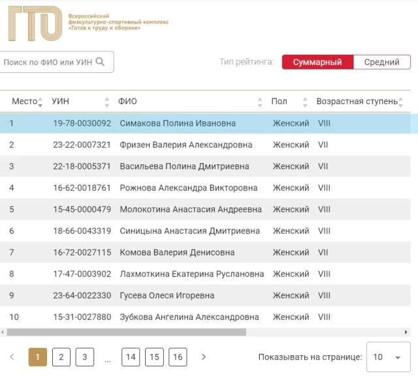Select row Гусева Олеся Игоревна
This screenshot has height=378, width=418.
point(205,295)
